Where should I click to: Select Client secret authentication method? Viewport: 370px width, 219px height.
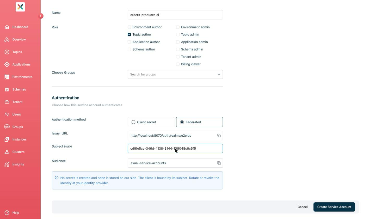[x=151, y=122]
